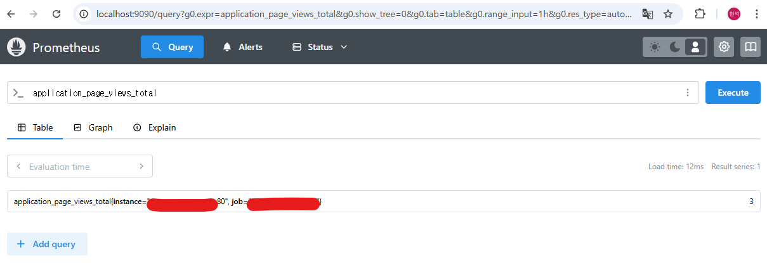The height and width of the screenshot is (263, 767).
Task: Step evaluation time backward
Action: [x=18, y=167]
